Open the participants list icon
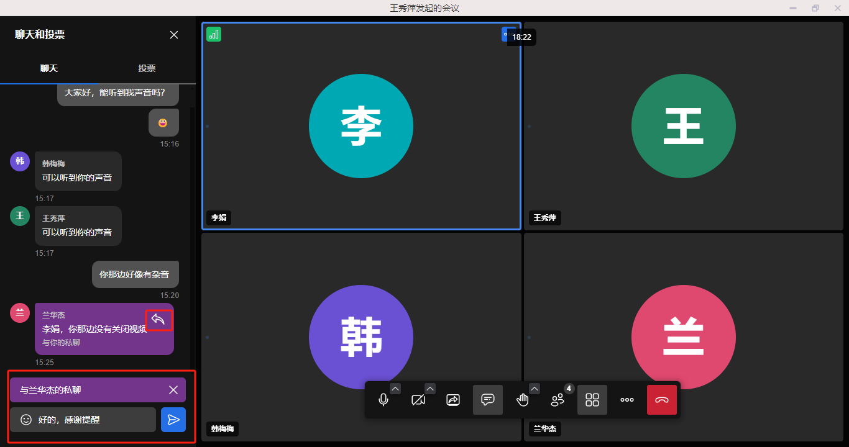 pyautogui.click(x=558, y=400)
